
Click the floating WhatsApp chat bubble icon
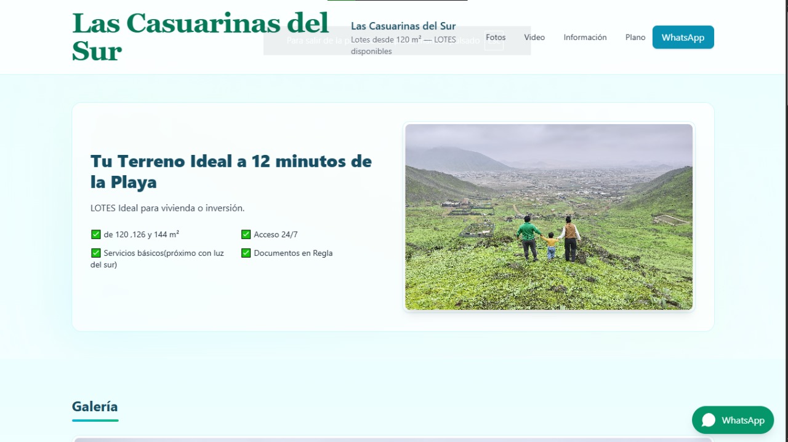(x=709, y=420)
